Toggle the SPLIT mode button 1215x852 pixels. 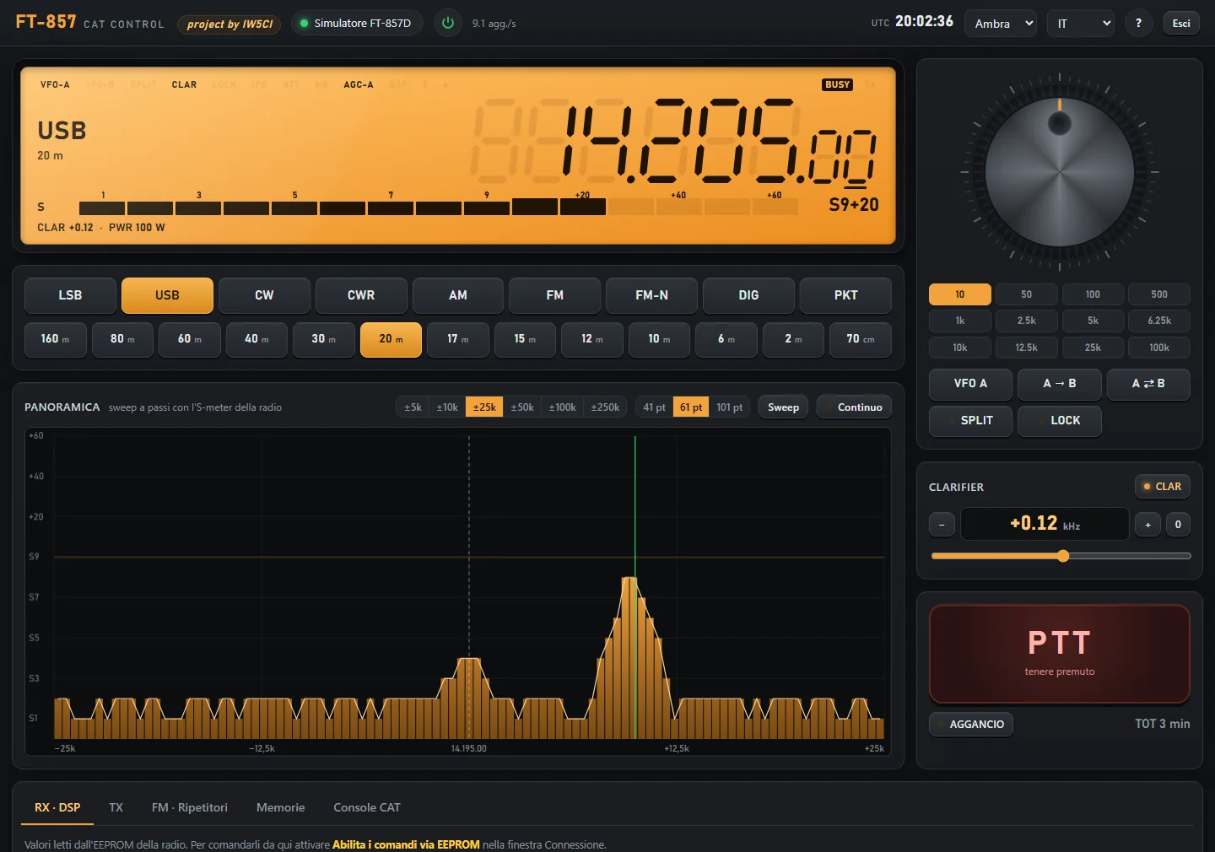(x=970, y=420)
